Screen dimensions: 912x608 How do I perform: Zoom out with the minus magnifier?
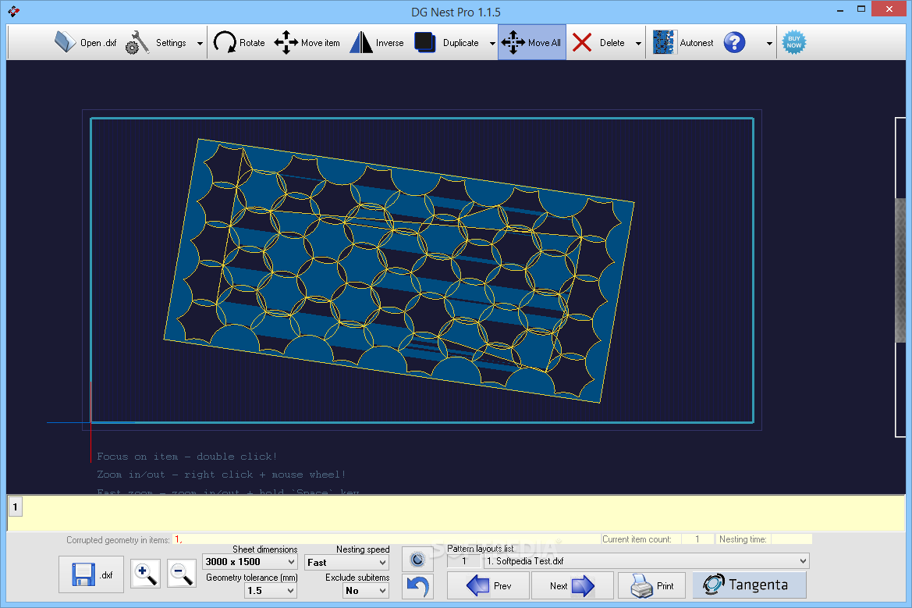[182, 574]
